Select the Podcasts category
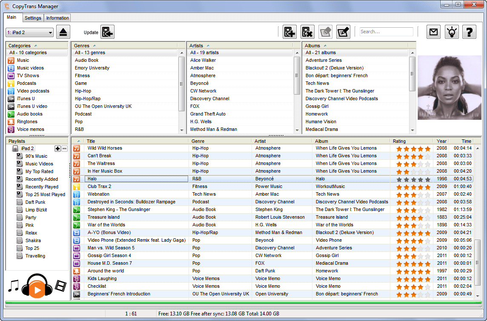This screenshot has width=487, height=321. (x=37, y=84)
